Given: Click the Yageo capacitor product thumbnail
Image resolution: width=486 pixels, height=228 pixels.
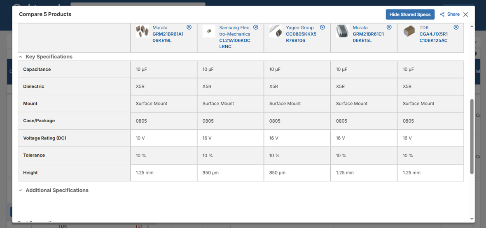Looking at the screenshot, I should click(x=276, y=31).
